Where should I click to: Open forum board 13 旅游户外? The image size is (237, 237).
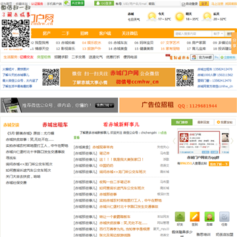(92, 49)
